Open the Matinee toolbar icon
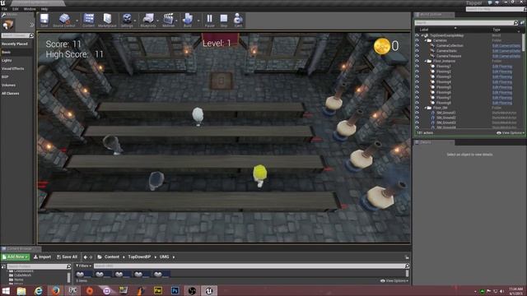 (x=168, y=20)
